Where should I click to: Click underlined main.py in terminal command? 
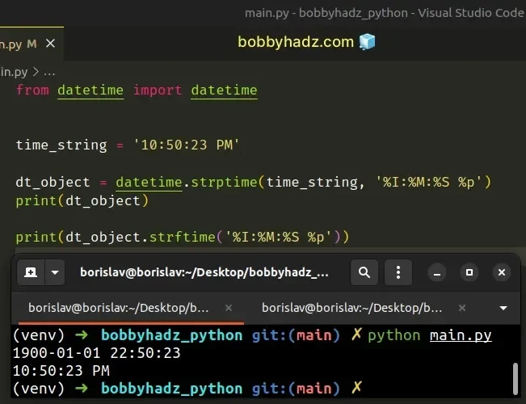(x=461, y=335)
